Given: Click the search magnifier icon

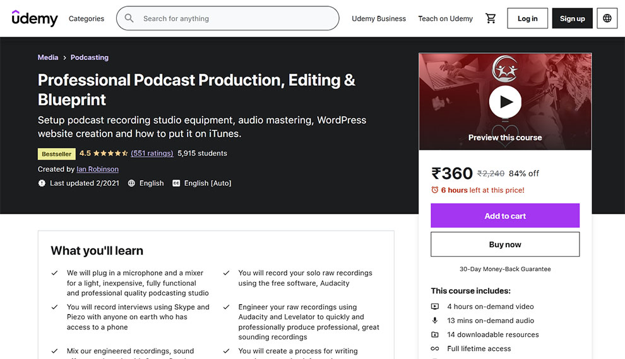Looking at the screenshot, I should tap(129, 18).
